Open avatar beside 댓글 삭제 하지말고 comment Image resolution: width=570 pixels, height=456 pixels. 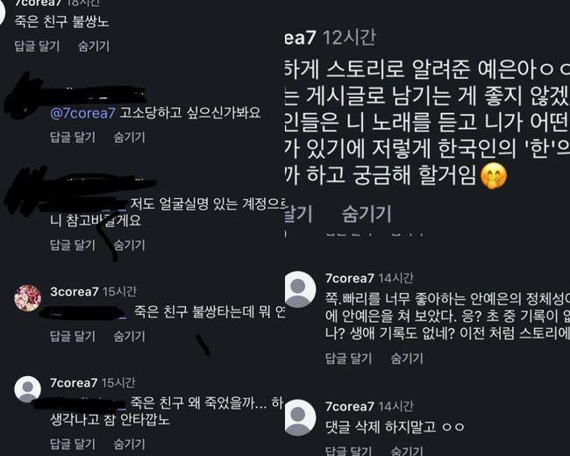[300, 417]
